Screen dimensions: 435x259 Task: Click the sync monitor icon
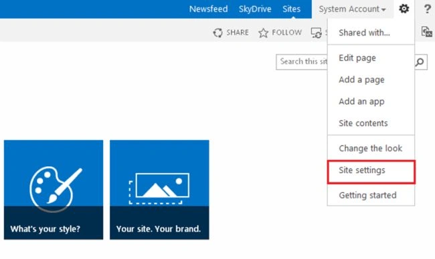pyautogui.click(x=317, y=33)
